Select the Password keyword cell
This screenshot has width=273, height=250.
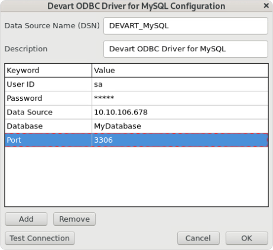[x=48, y=98]
